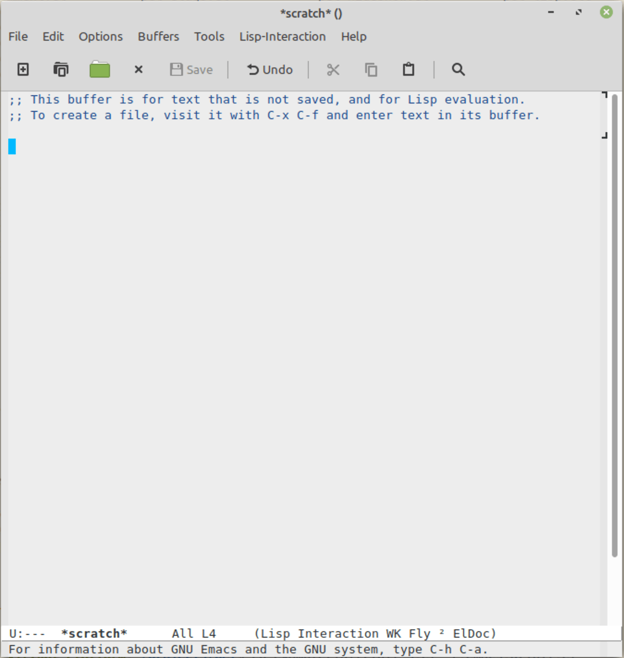
Task: Open a file with the green folder icon
Action: (x=100, y=69)
